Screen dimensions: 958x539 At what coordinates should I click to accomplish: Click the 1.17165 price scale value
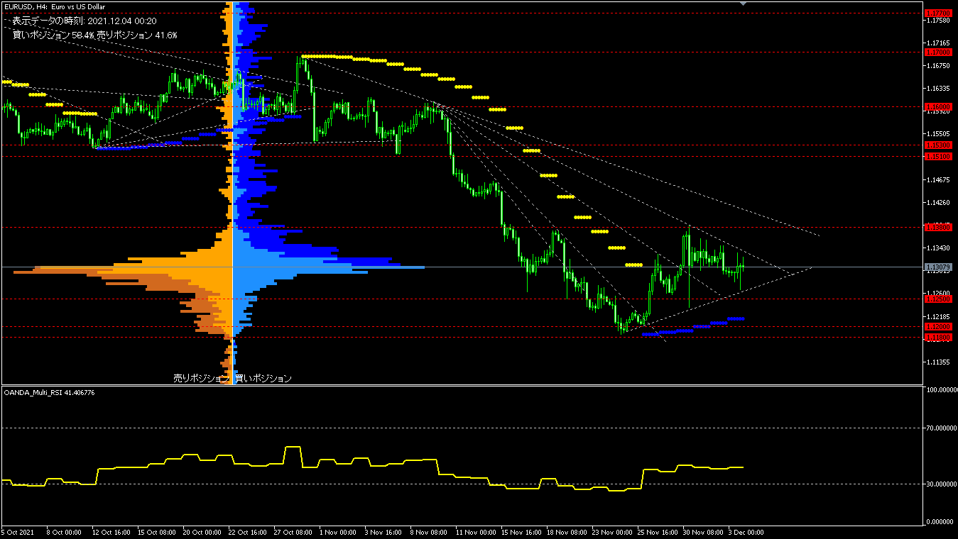pos(938,43)
